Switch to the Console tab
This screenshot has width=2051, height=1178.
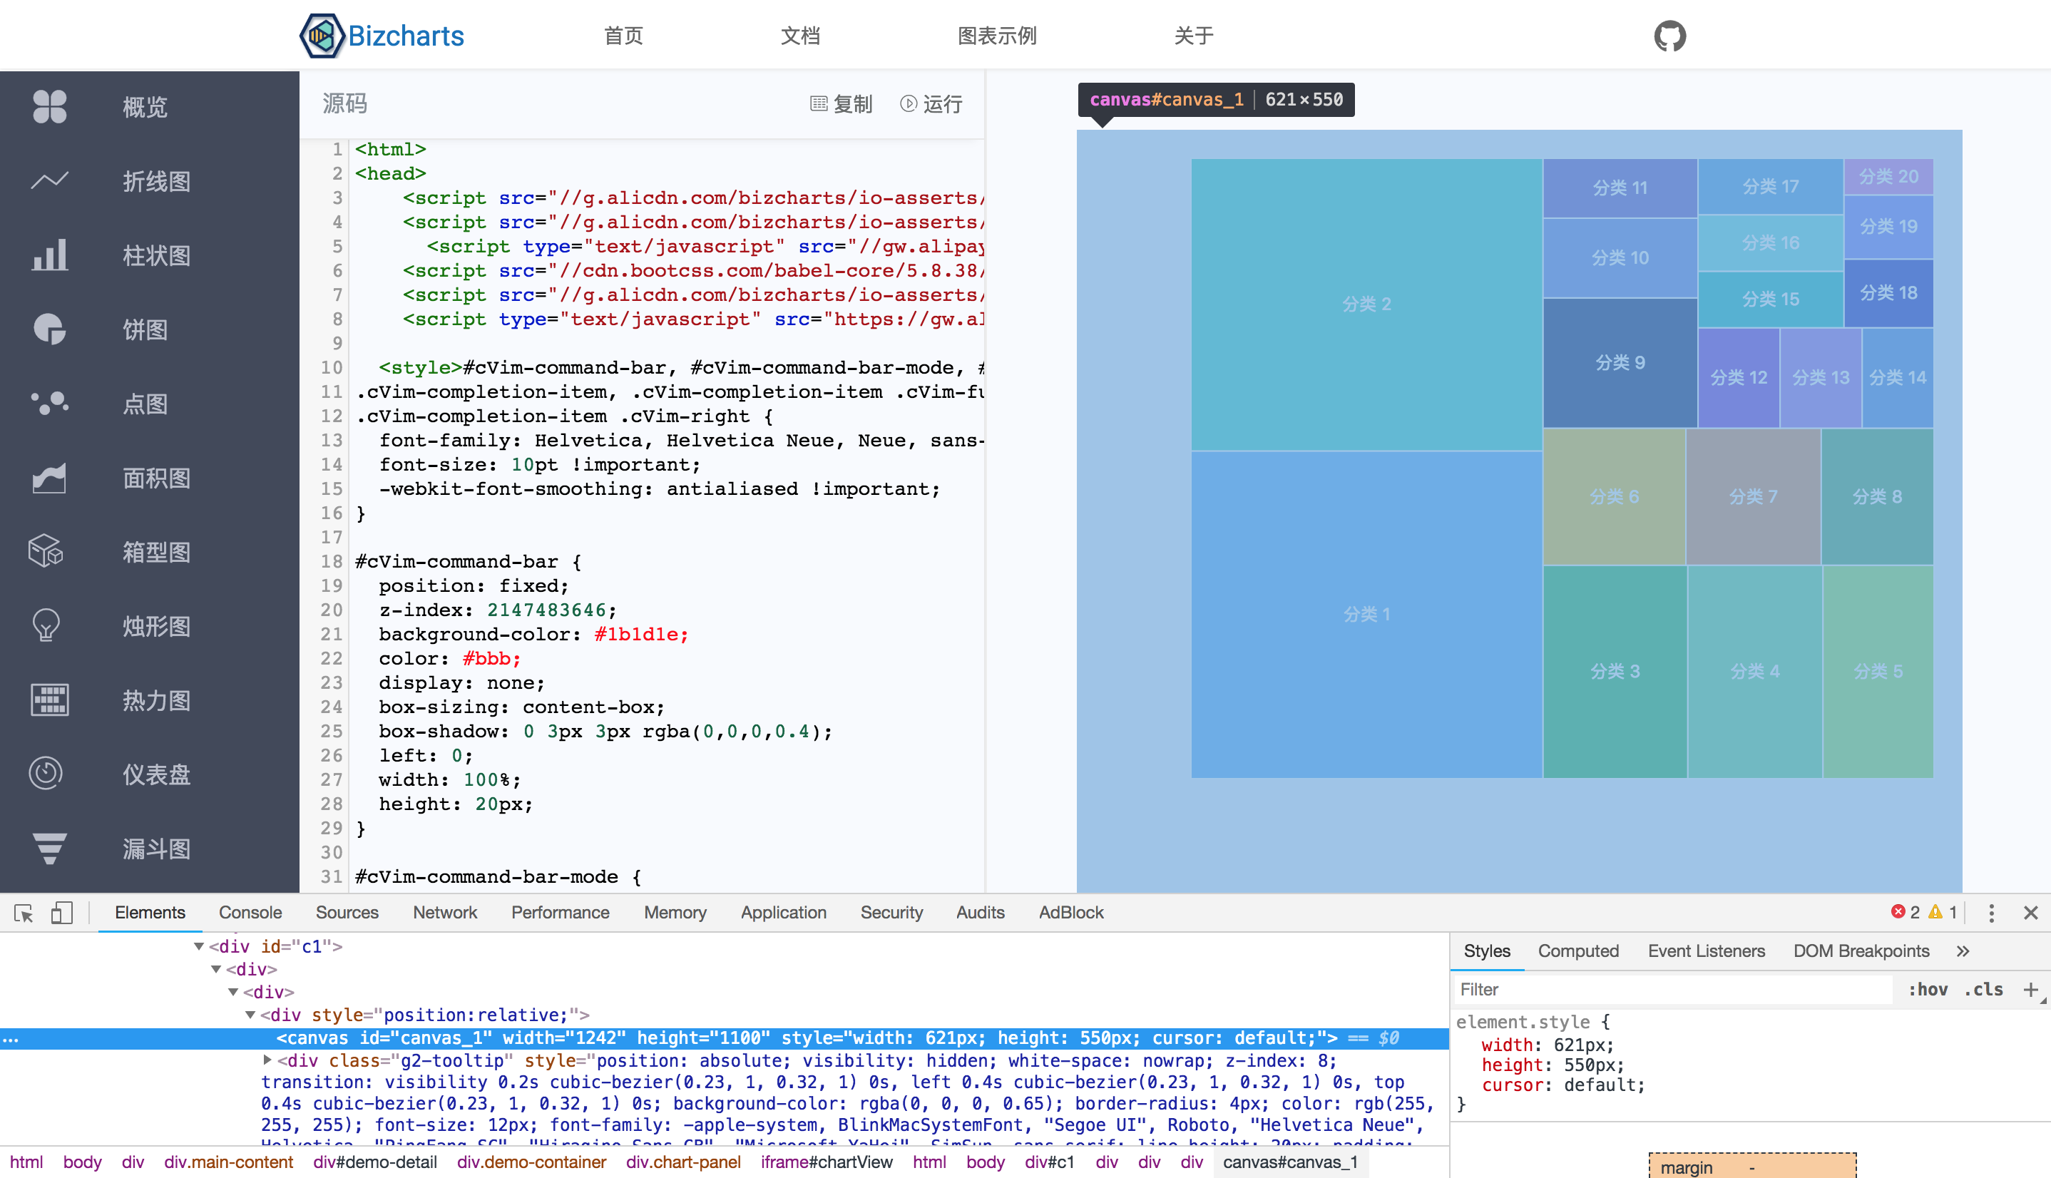pos(250,912)
